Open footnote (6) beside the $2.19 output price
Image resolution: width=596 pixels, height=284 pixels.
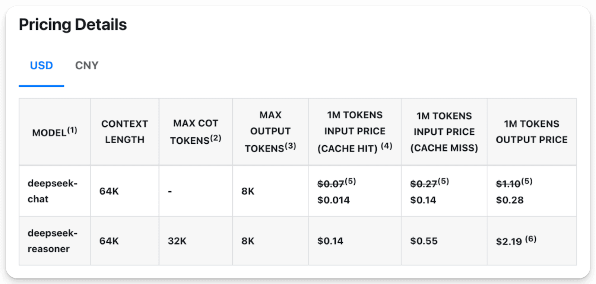[530, 240]
